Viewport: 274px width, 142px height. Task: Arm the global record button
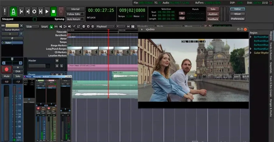pos(61,12)
